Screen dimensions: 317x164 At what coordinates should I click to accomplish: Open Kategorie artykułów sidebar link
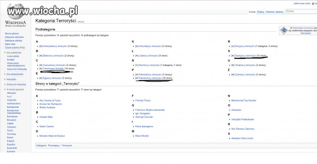(14, 37)
